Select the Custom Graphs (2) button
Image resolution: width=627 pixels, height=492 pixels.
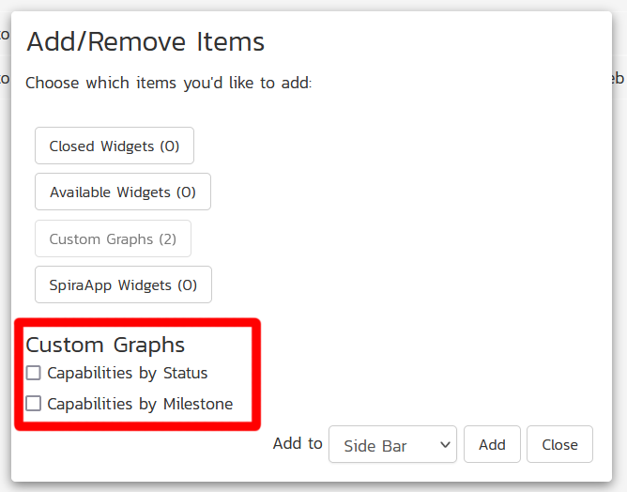(113, 238)
